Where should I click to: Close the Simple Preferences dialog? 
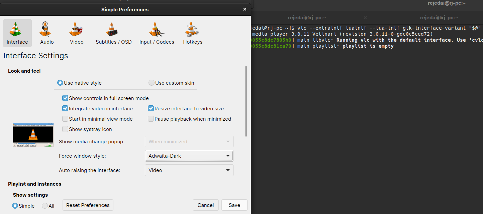(245, 10)
